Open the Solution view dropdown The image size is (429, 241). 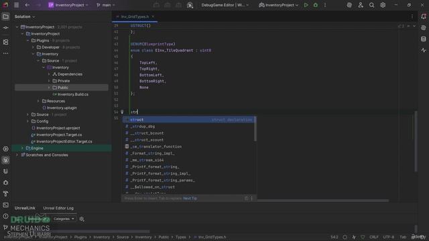[25, 17]
